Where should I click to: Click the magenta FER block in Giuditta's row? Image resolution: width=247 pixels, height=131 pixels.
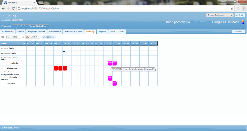click(115, 83)
